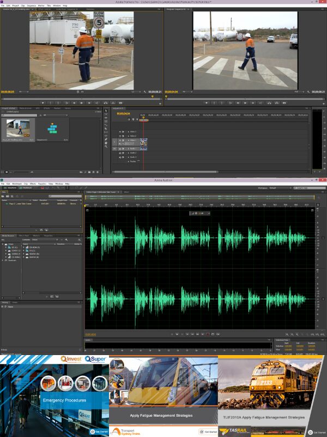Switch to Multitrack view in Audition
The width and height of the screenshot is (327, 437).
pyautogui.click(x=25, y=187)
